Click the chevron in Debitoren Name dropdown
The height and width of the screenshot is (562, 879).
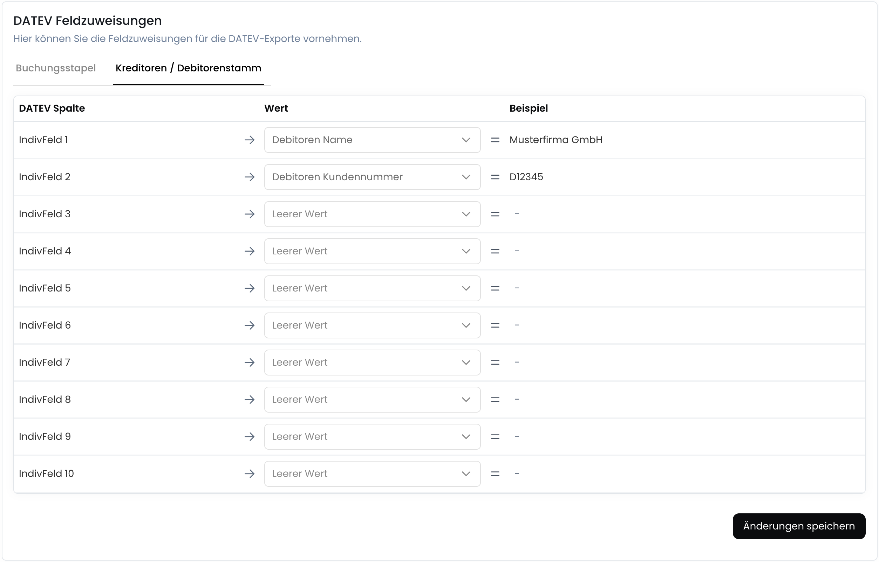(x=466, y=140)
